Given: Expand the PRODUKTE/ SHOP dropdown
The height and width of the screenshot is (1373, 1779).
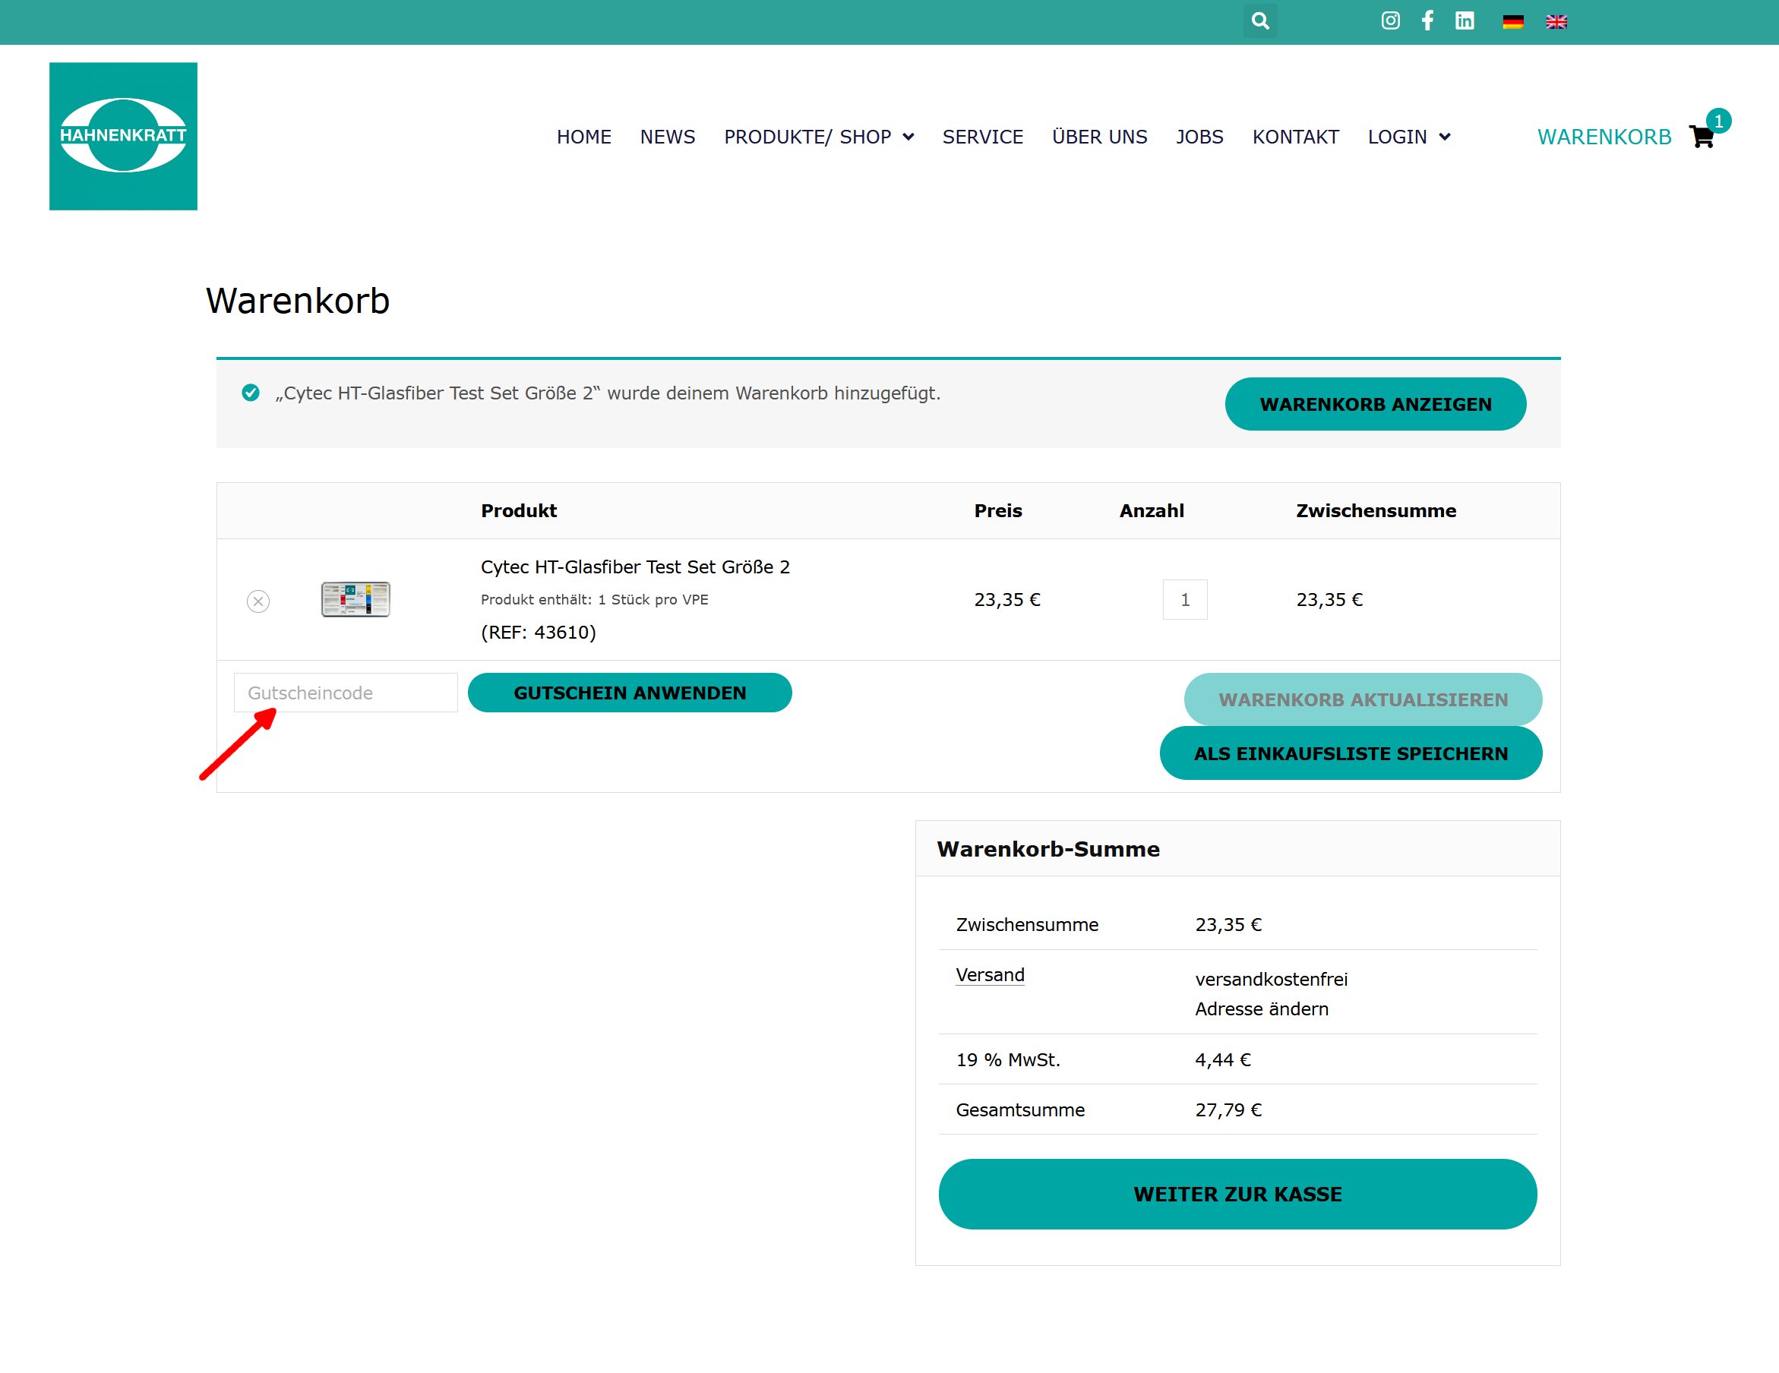Looking at the screenshot, I should [819, 137].
